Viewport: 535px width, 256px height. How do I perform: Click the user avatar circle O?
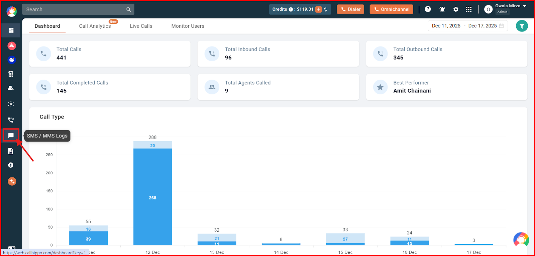(489, 9)
